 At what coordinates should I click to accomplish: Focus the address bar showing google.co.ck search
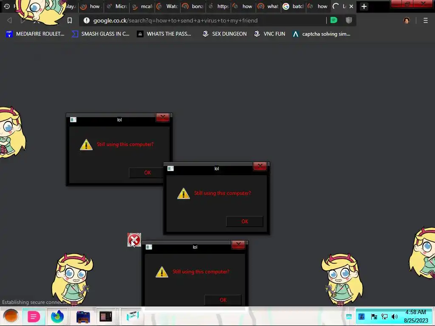(203, 20)
